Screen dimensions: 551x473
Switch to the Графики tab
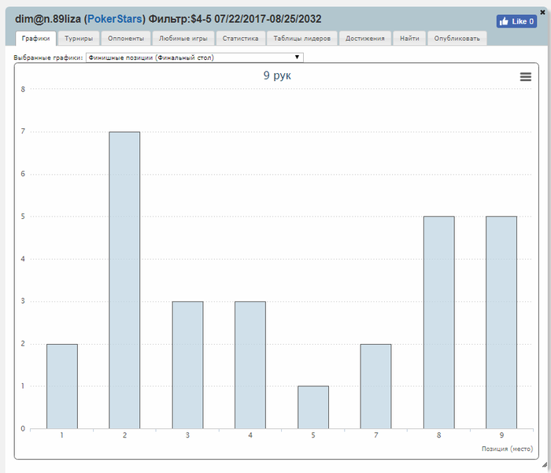click(36, 39)
